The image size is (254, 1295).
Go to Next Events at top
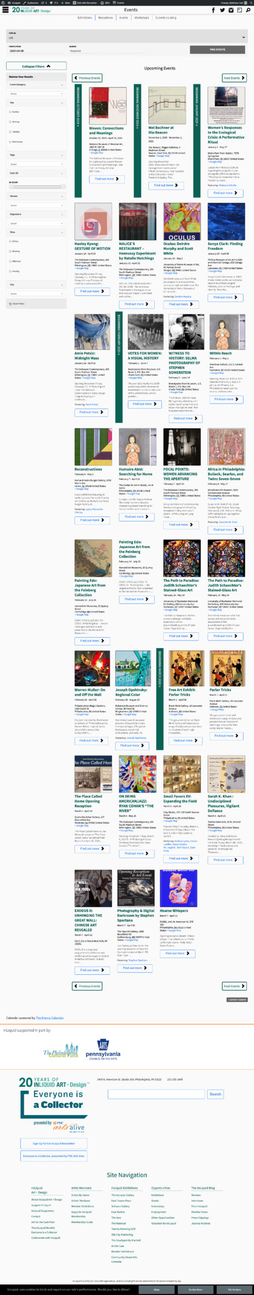click(234, 78)
